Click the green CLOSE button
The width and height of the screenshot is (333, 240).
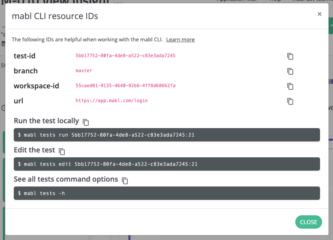[308, 222]
